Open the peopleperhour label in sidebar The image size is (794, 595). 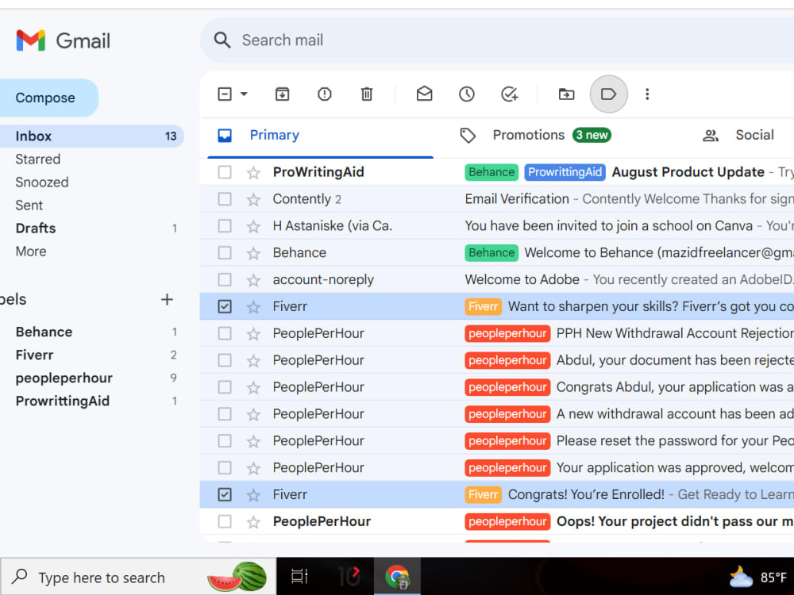[x=64, y=378]
